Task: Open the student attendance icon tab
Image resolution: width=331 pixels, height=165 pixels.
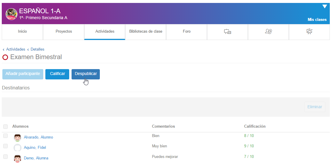Action: tap(268, 31)
